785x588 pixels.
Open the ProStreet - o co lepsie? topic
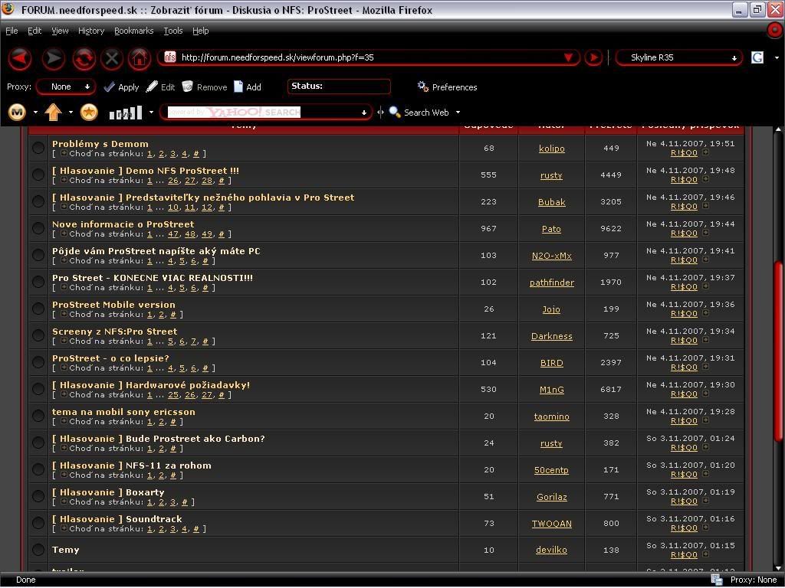click(110, 358)
